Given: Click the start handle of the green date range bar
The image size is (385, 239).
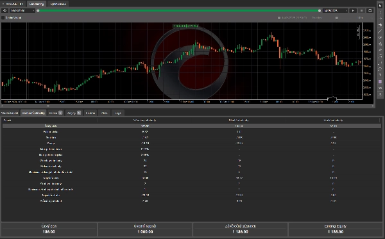Looking at the screenshot, I should (x=38, y=10).
